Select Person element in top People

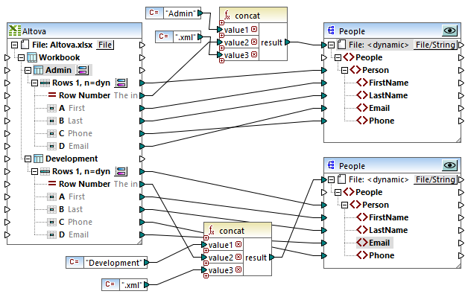tap(376, 70)
